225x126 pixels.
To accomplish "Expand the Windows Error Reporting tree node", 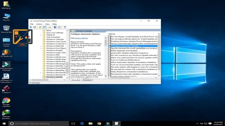I will [x=41, y=48].
